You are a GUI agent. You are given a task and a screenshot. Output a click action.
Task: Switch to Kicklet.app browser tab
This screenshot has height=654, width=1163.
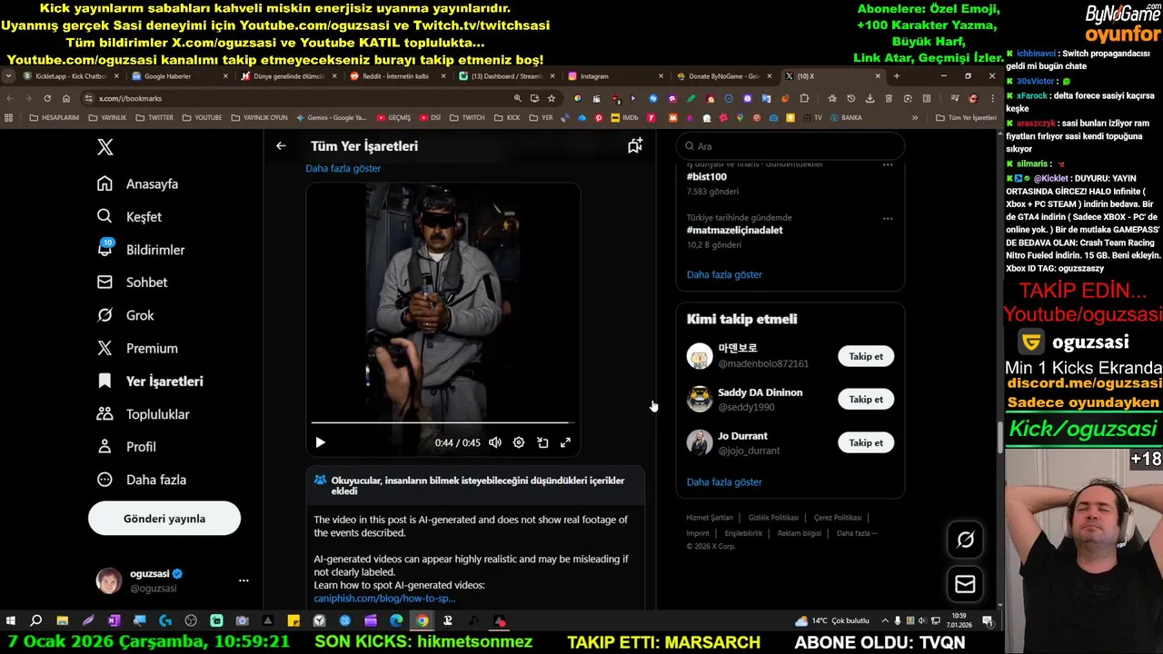click(71, 76)
